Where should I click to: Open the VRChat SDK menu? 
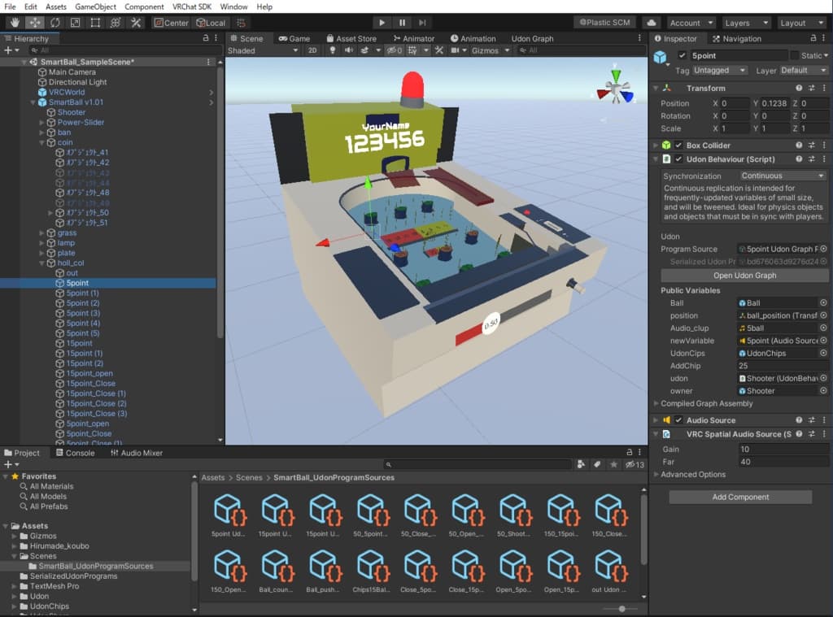(191, 7)
